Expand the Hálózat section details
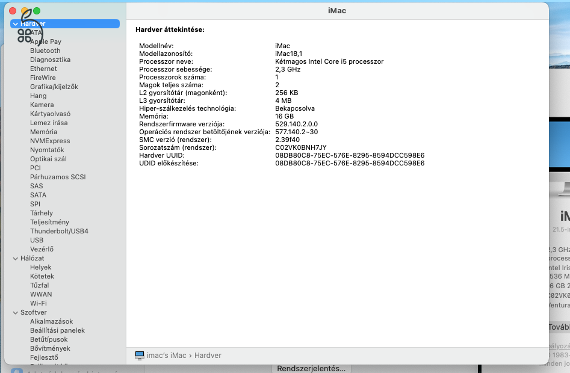 [x=16, y=257]
